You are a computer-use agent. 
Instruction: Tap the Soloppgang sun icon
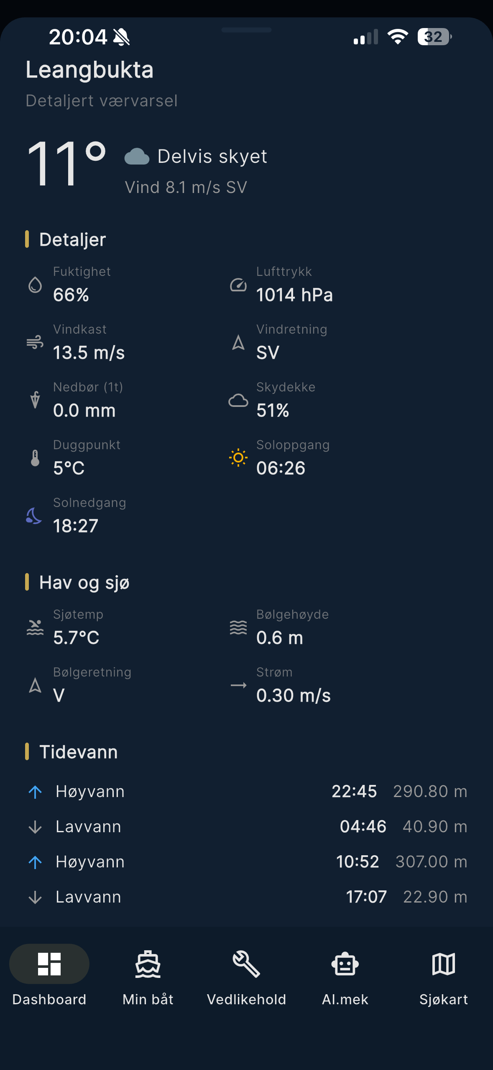pyautogui.click(x=238, y=458)
